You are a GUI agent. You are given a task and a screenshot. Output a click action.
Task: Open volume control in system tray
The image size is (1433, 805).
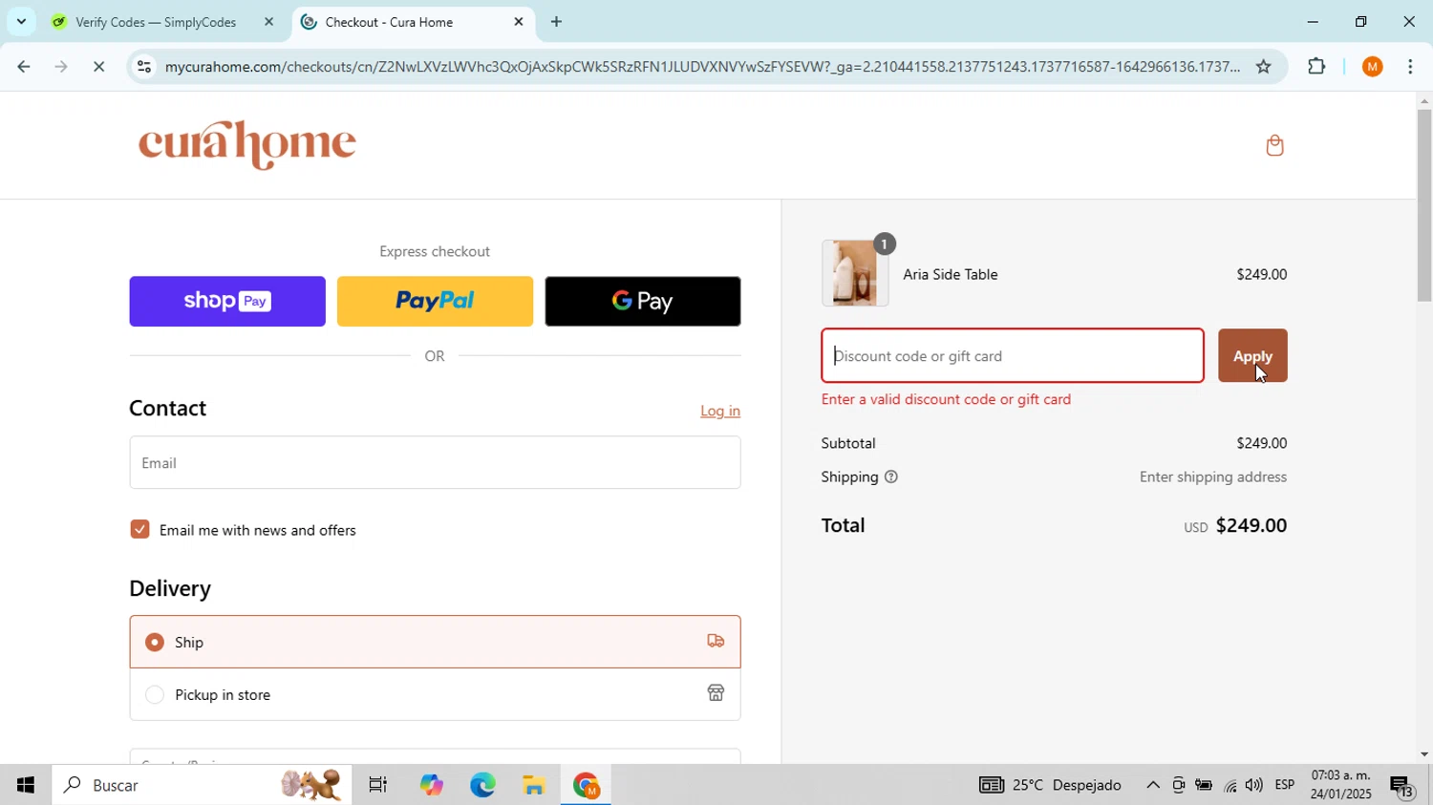coord(1254,785)
